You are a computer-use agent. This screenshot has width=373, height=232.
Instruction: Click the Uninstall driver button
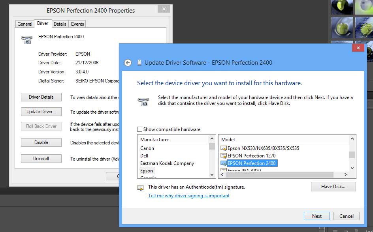pyautogui.click(x=41, y=159)
